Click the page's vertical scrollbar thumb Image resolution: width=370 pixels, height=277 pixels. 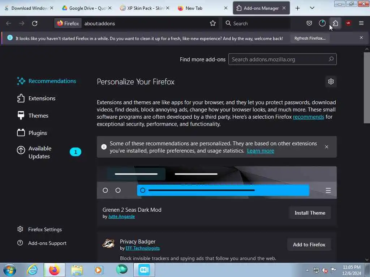[x=366, y=88]
